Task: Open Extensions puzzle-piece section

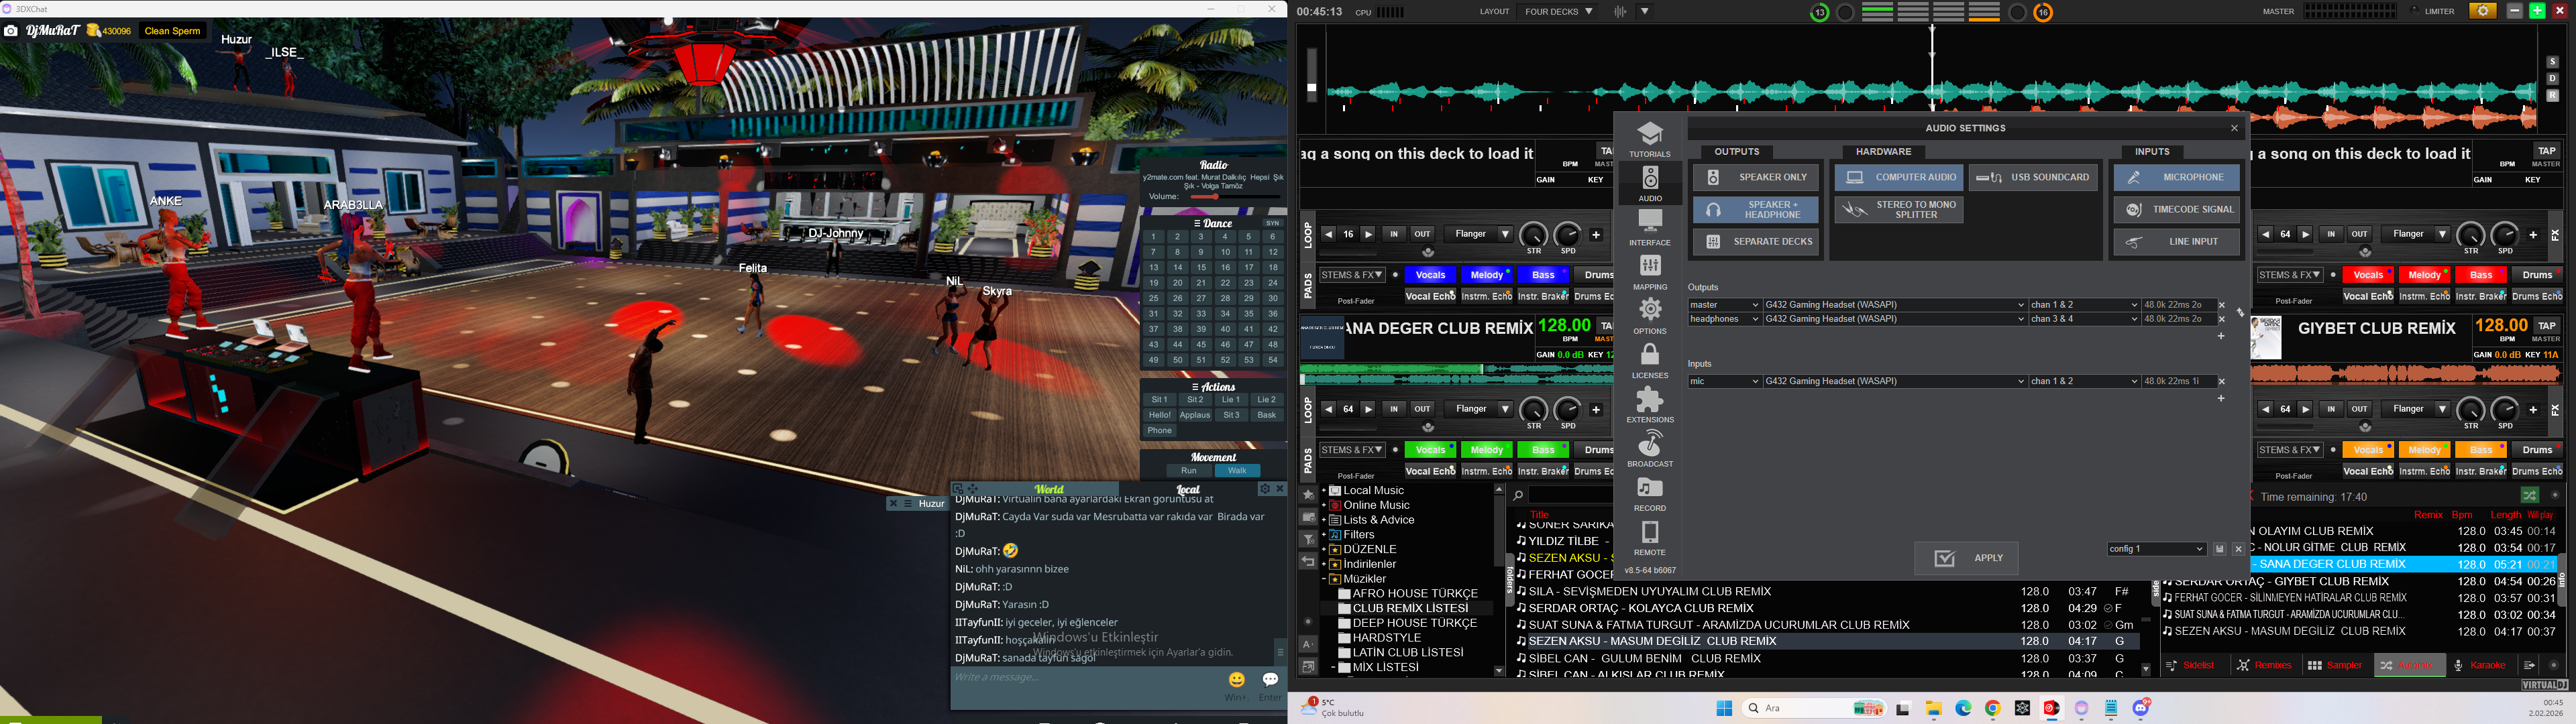Action: click(x=1650, y=405)
